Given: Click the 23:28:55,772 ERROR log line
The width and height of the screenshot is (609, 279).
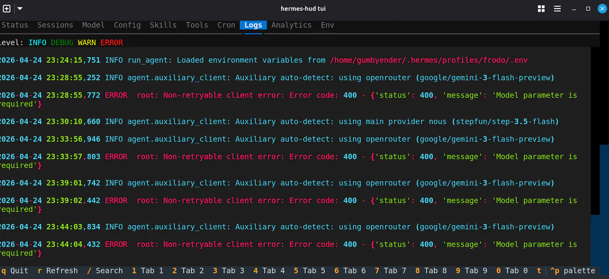Looking at the screenshot, I should [x=289, y=100].
